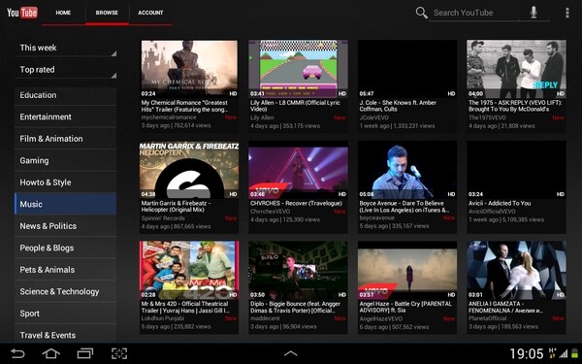Click the PlanetaOfficial channel name
The image size is (582, 364).
[x=487, y=318]
